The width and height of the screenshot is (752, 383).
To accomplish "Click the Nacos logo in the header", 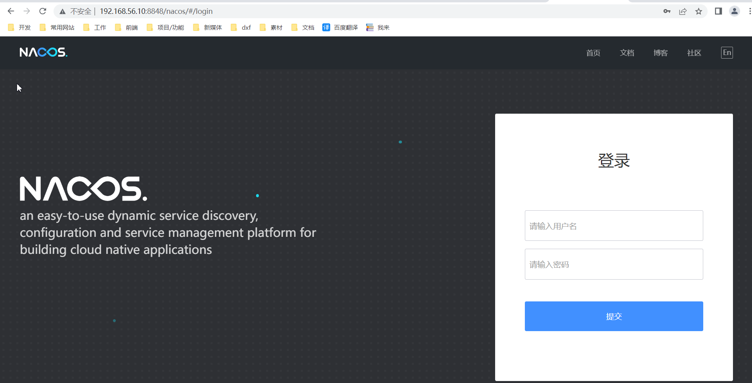I will [44, 52].
